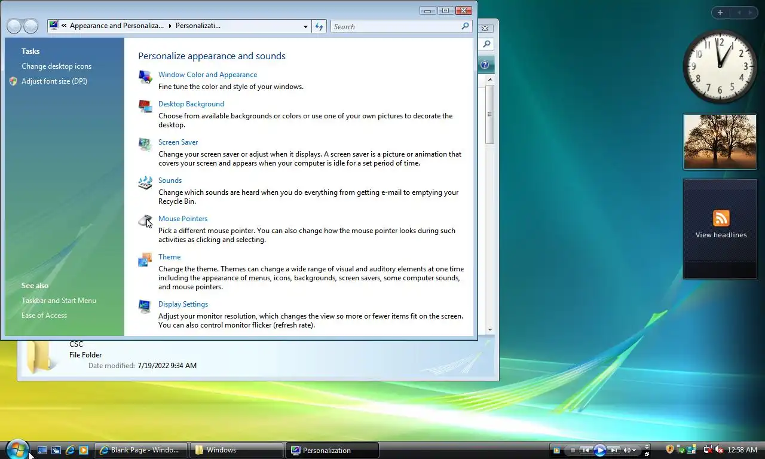The image size is (765, 459).
Task: Open the volume dropdown in the taskbar player
Action: tap(634, 450)
